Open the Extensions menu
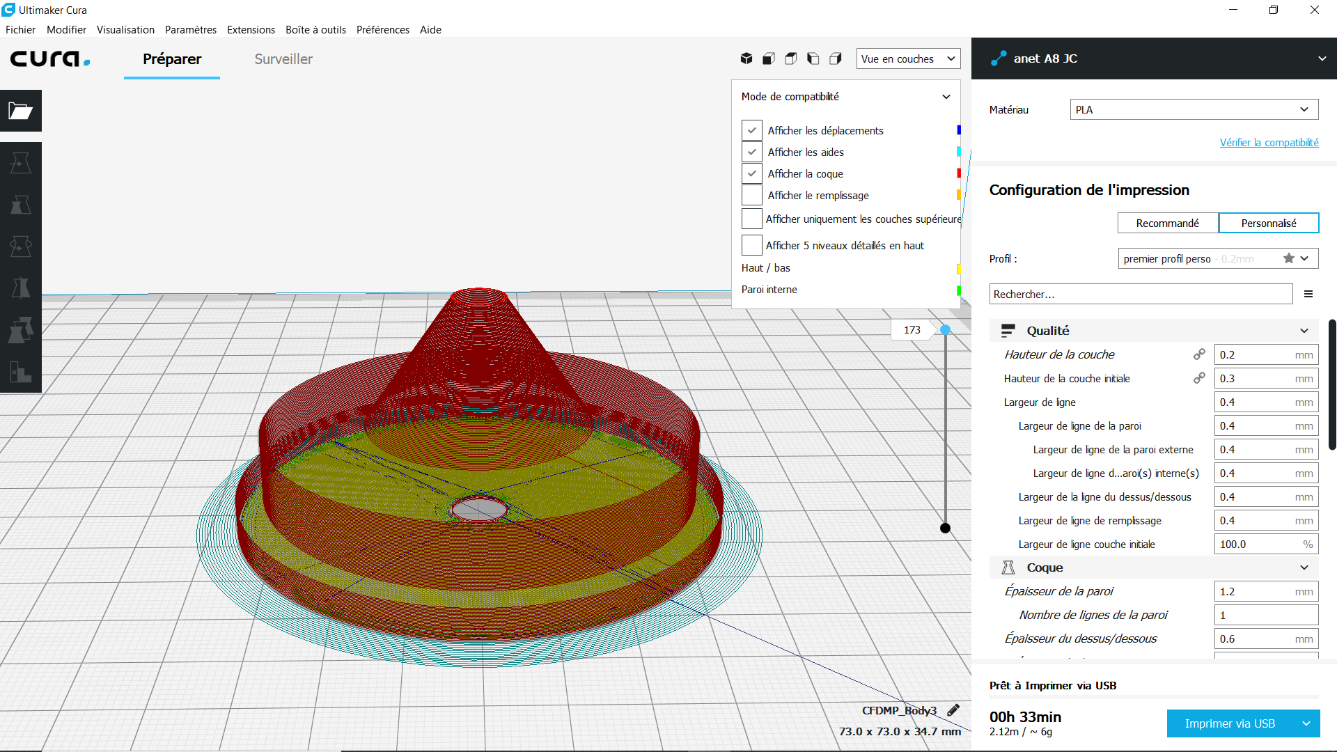1337x752 pixels. 251,29
